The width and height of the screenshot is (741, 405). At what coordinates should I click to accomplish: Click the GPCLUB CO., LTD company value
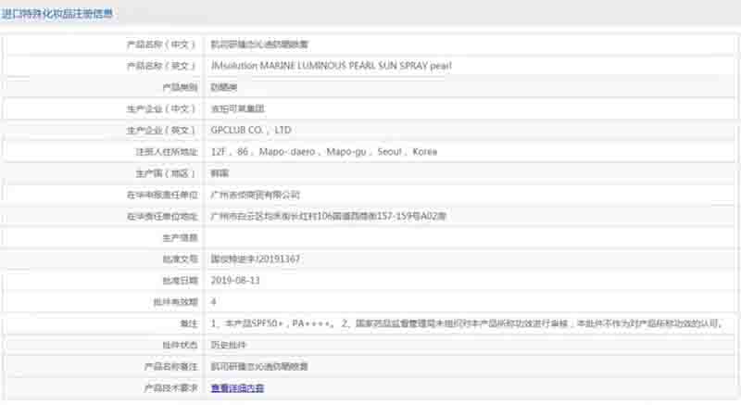[x=251, y=130]
